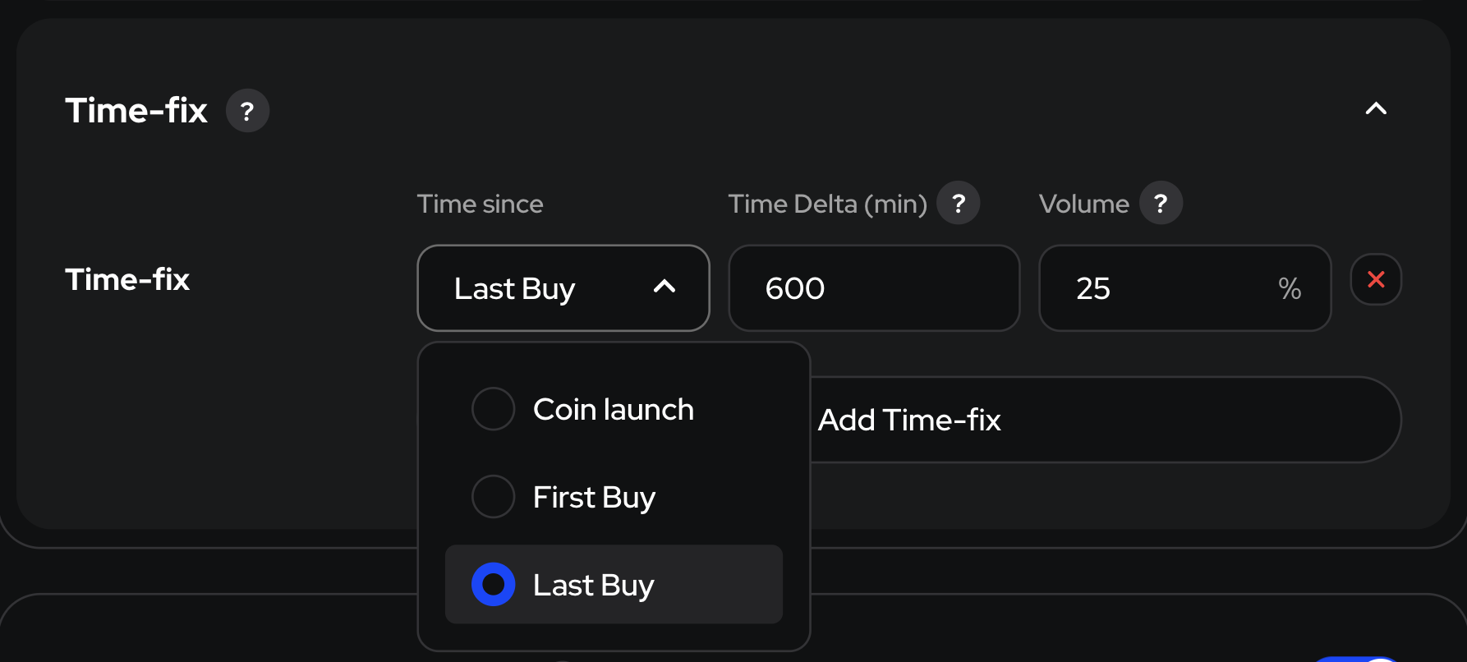Image resolution: width=1467 pixels, height=662 pixels.
Task: Select the Coin launch radio option
Action: point(494,409)
